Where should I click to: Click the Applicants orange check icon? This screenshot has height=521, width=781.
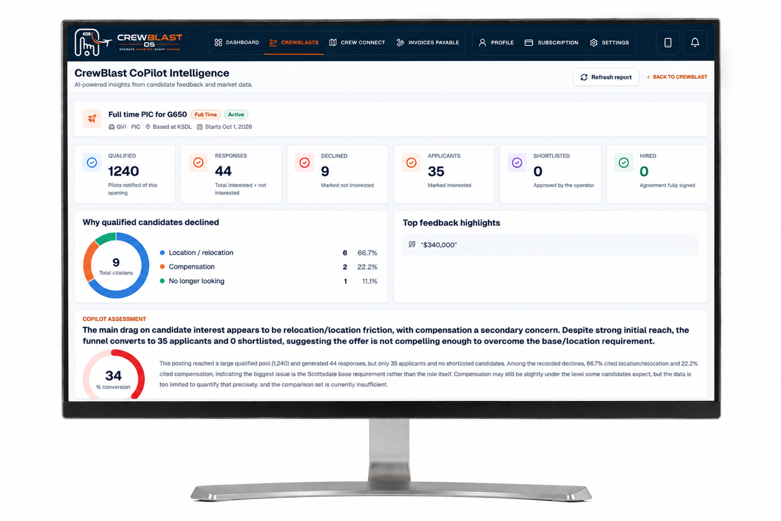point(412,163)
